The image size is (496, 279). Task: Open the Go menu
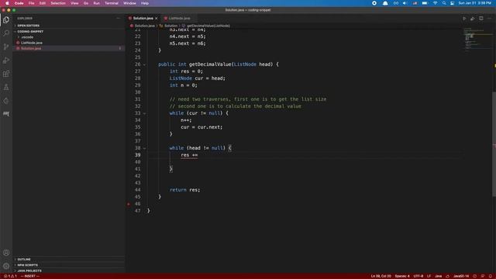pyautogui.click(x=86, y=3)
